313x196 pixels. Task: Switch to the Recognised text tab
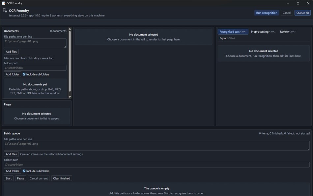tap(233, 32)
